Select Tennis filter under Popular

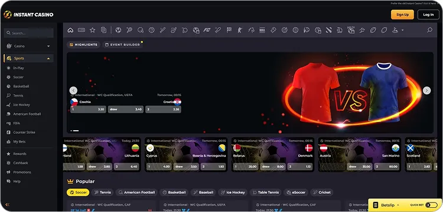tap(102, 193)
